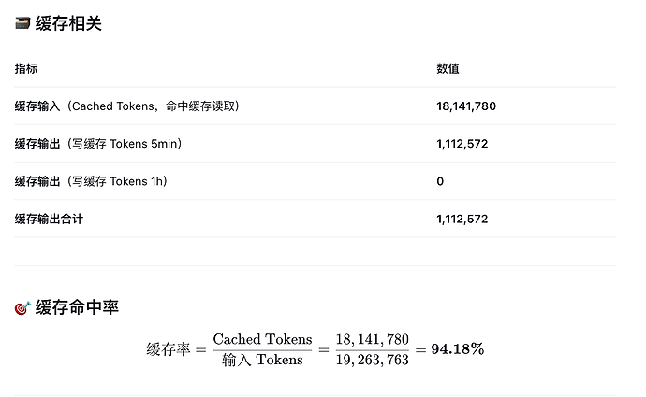The image size is (646, 397).
Task: Click the value 18,141,780 in the table
Action: coord(466,106)
